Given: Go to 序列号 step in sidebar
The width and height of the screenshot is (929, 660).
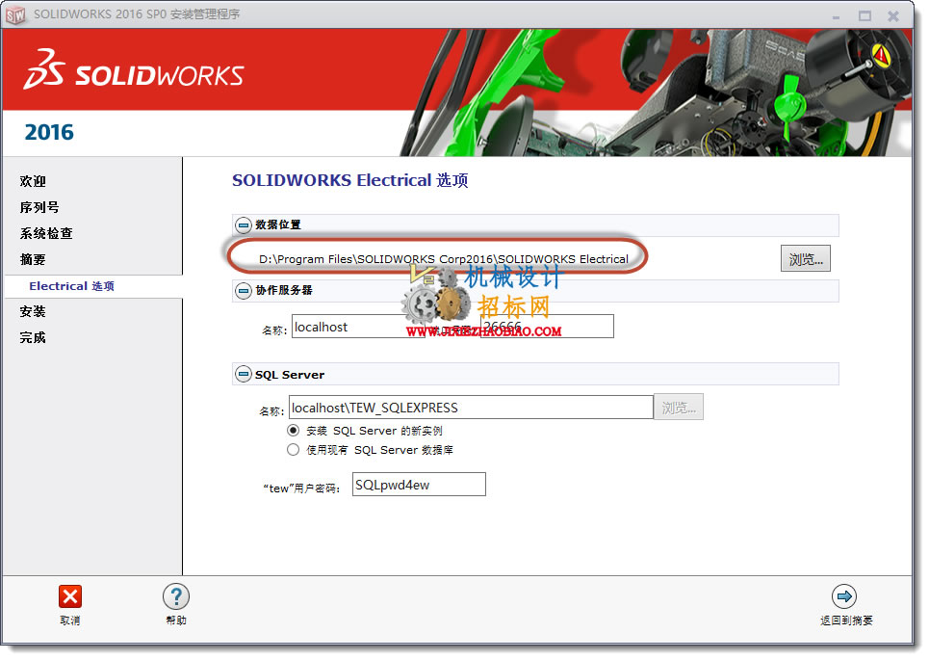Looking at the screenshot, I should pos(39,207).
